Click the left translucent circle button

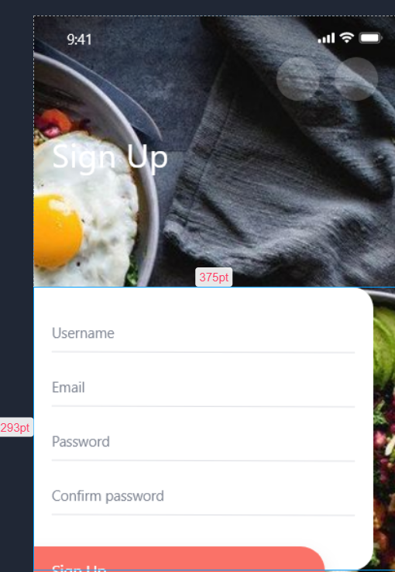click(298, 79)
